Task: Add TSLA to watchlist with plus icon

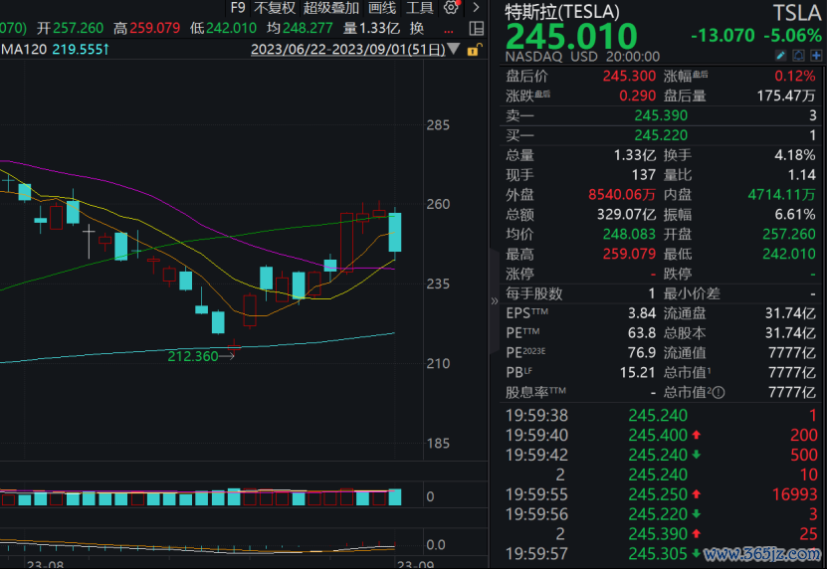Action: click(x=816, y=56)
